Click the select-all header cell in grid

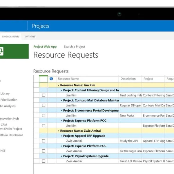[43, 79]
